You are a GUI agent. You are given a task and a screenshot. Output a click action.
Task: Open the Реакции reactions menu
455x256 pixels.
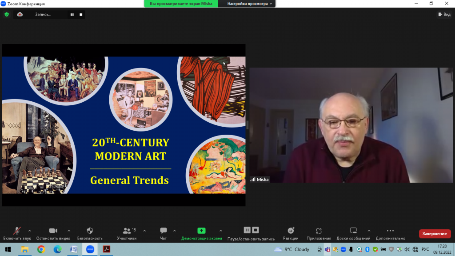(291, 233)
